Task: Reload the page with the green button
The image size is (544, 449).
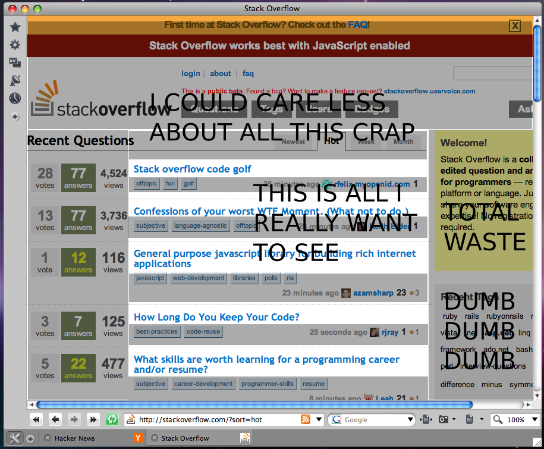Action: 112,419
